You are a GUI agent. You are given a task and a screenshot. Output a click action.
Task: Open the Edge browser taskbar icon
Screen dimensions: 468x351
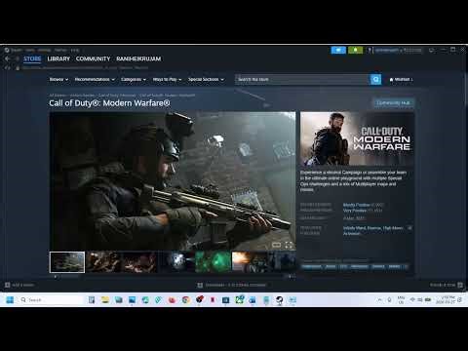point(145,299)
